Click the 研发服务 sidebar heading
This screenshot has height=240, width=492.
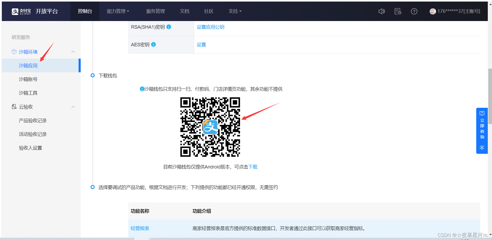(21, 37)
